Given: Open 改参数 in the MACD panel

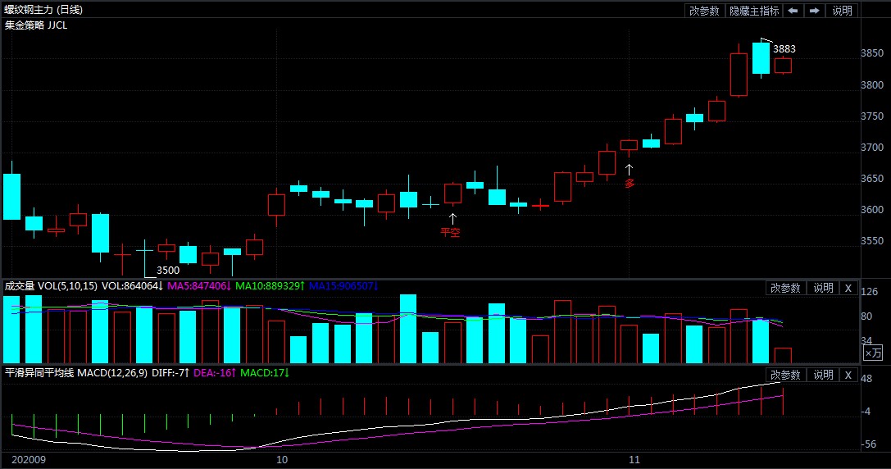Looking at the screenshot, I should [x=784, y=375].
